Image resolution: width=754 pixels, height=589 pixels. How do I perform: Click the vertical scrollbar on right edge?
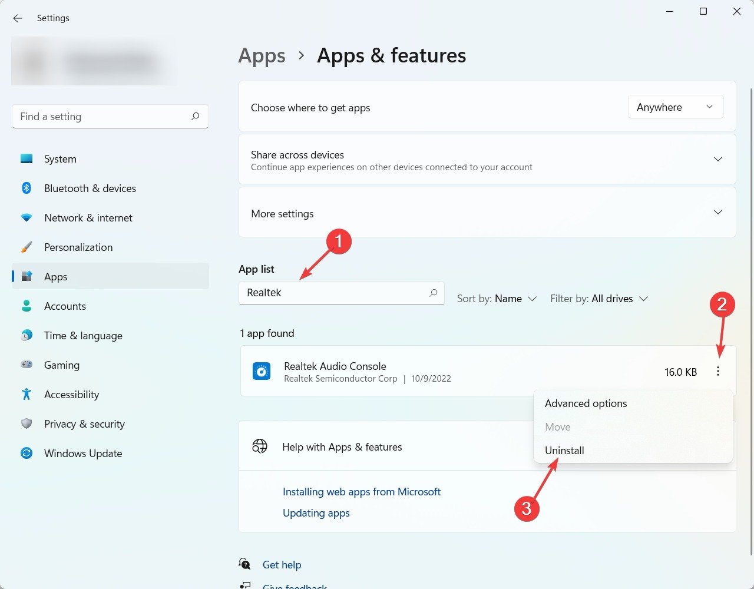click(x=750, y=321)
